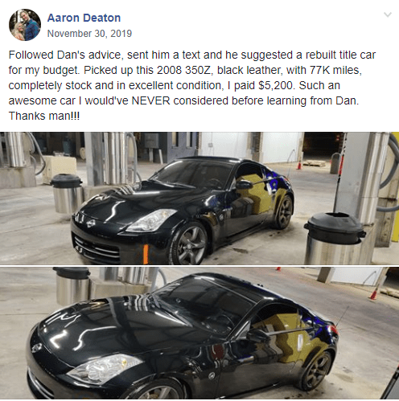Viewport: 399px width, 401px height.
Task: Click the left trash can in top photo
Action: tap(67, 194)
